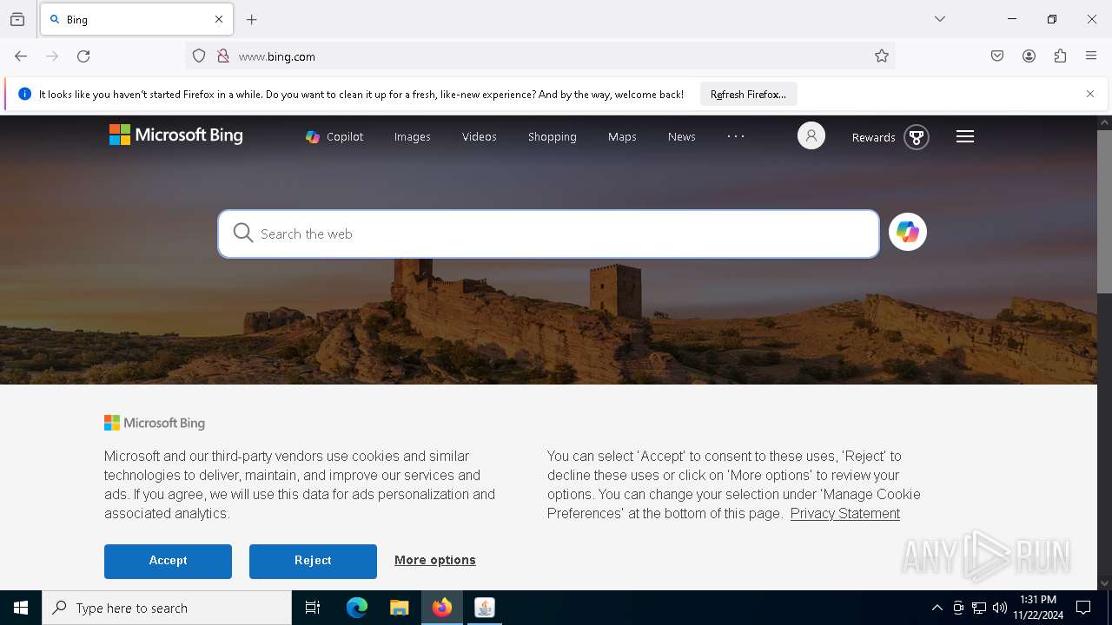Expand the list all tabs chevron
This screenshot has height=625, width=1112.
[940, 19]
